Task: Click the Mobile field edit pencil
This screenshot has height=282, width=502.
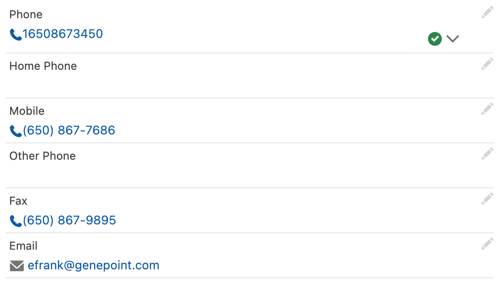Action: [x=487, y=109]
